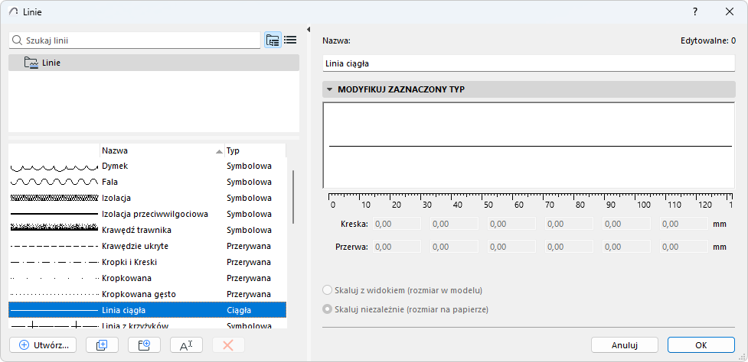The width and height of the screenshot is (748, 362).
Task: Click the help question mark icon
Action: point(695,12)
